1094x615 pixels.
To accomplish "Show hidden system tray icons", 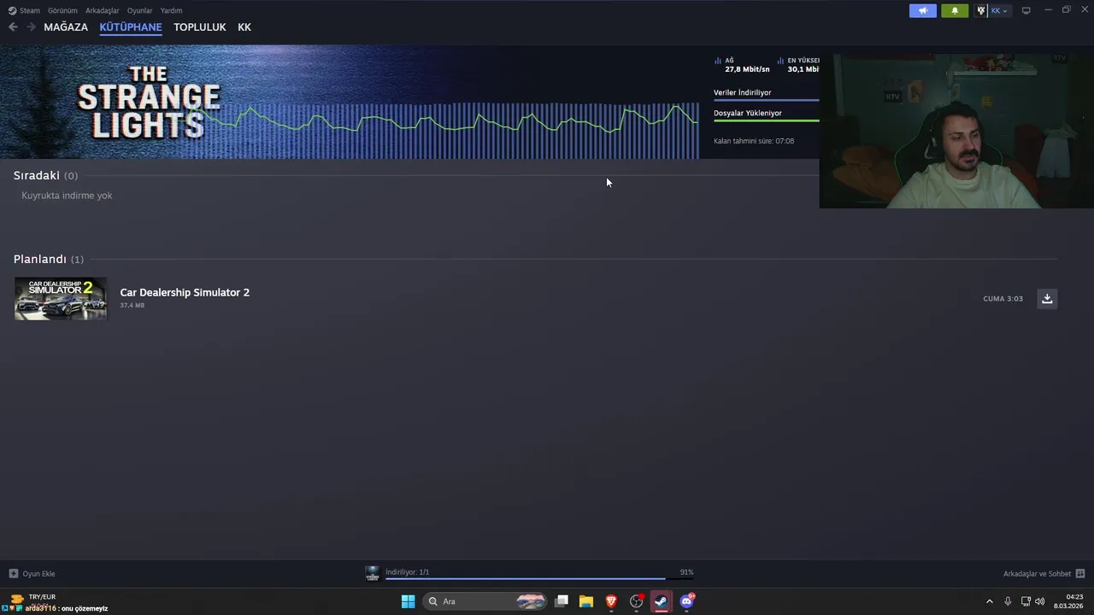I will pyautogui.click(x=990, y=601).
